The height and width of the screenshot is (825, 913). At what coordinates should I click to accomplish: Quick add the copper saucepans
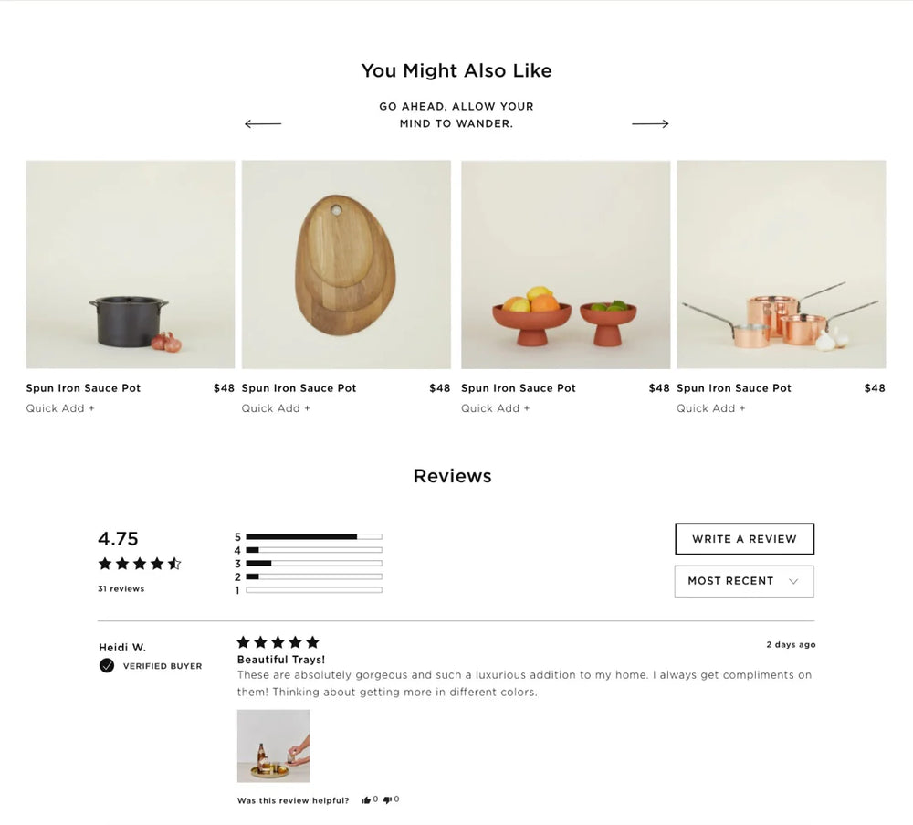(x=710, y=408)
